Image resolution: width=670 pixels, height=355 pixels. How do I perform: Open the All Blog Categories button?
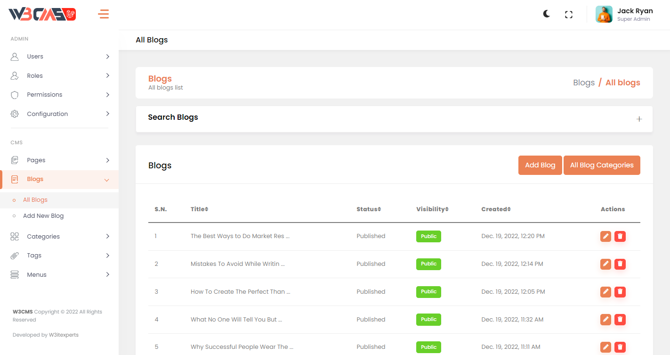pos(601,165)
